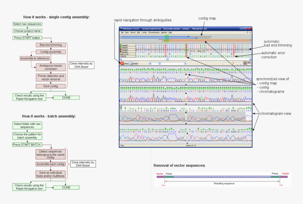
Task: Open the Search menu
Action: click(x=133, y=32)
